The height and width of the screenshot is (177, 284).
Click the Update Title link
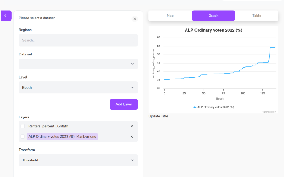coord(158,116)
